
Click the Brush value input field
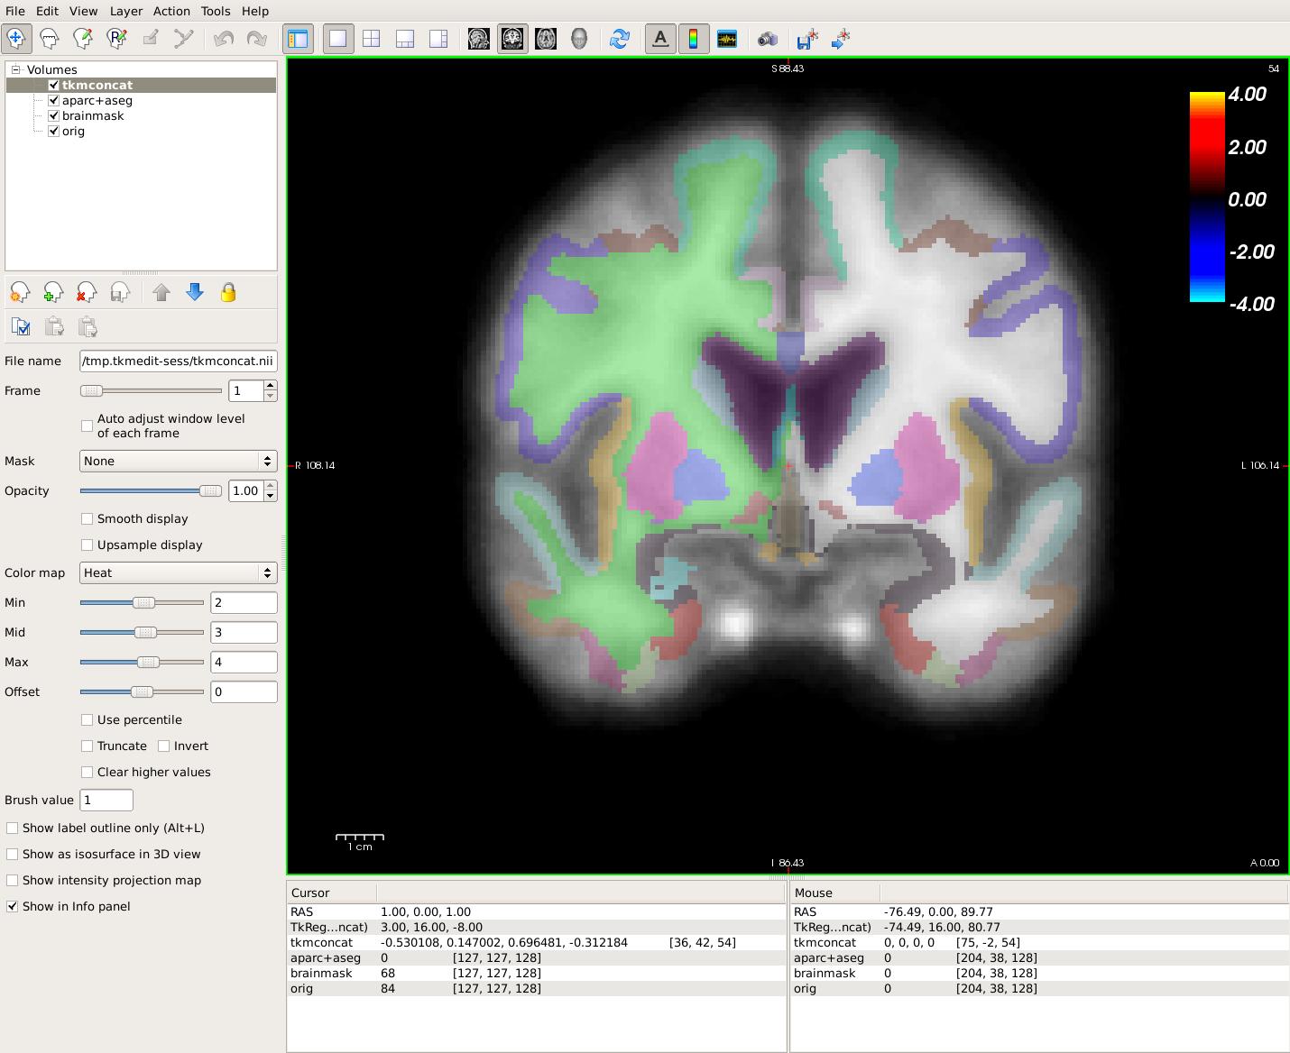tap(106, 800)
